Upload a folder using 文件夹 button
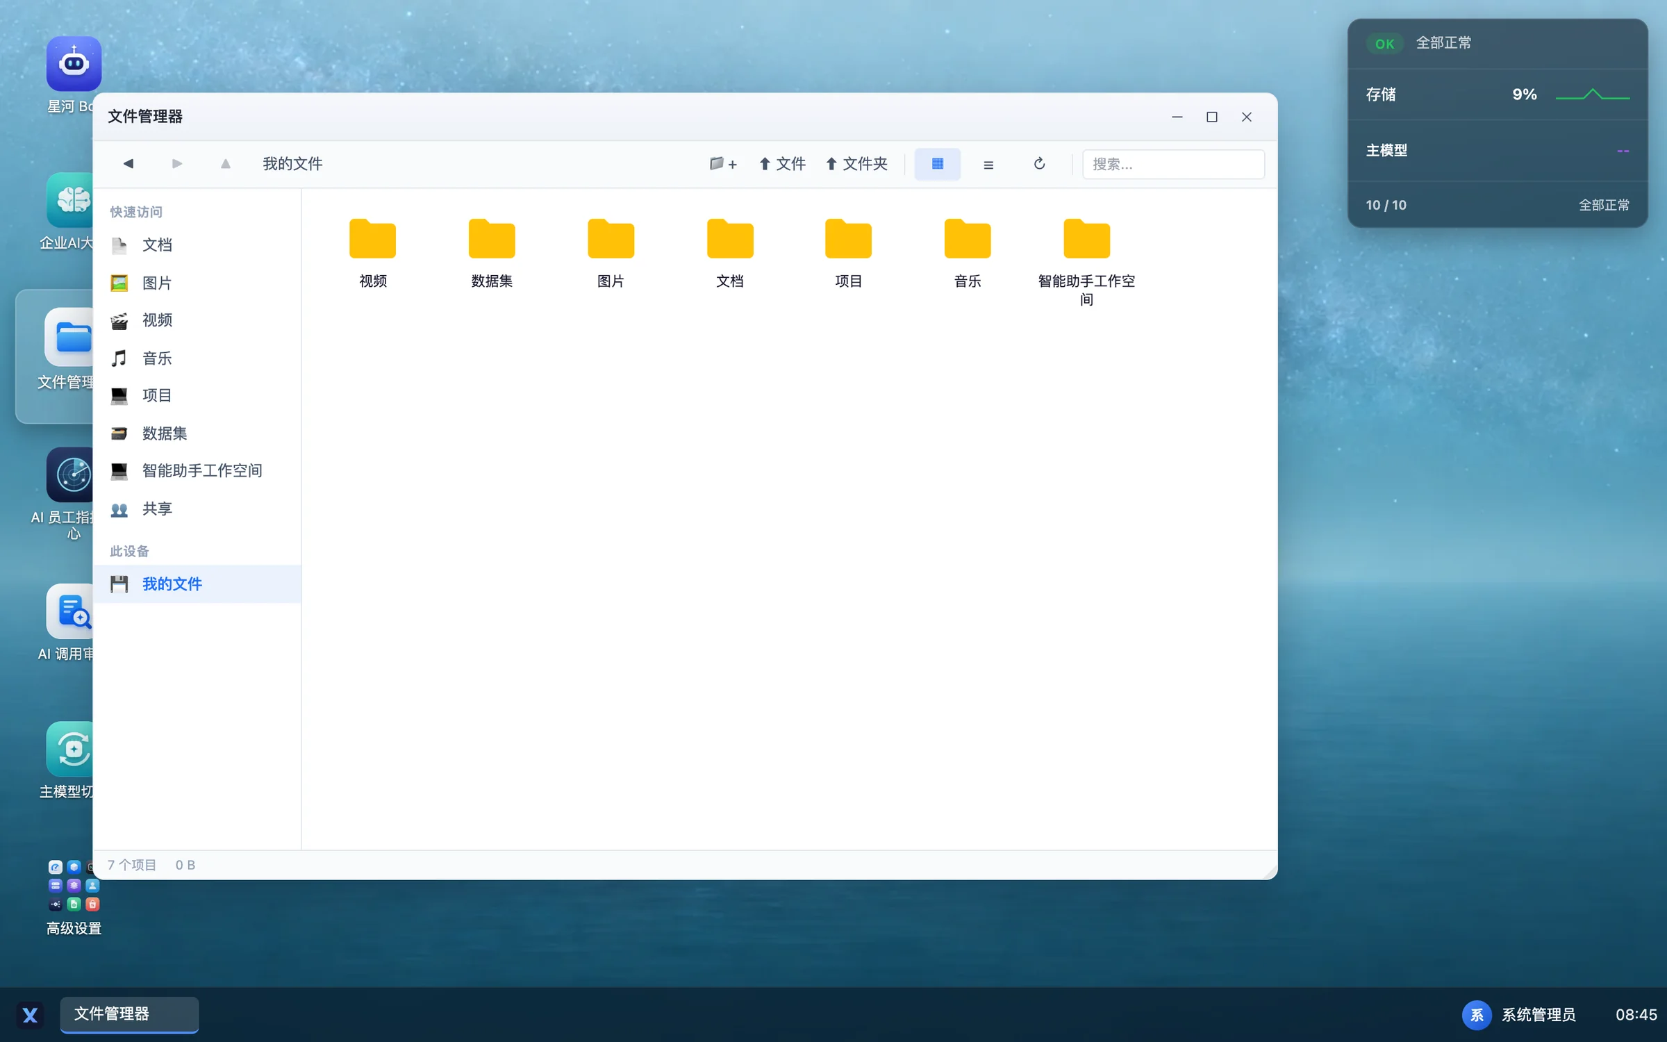The width and height of the screenshot is (1667, 1042). point(857,164)
